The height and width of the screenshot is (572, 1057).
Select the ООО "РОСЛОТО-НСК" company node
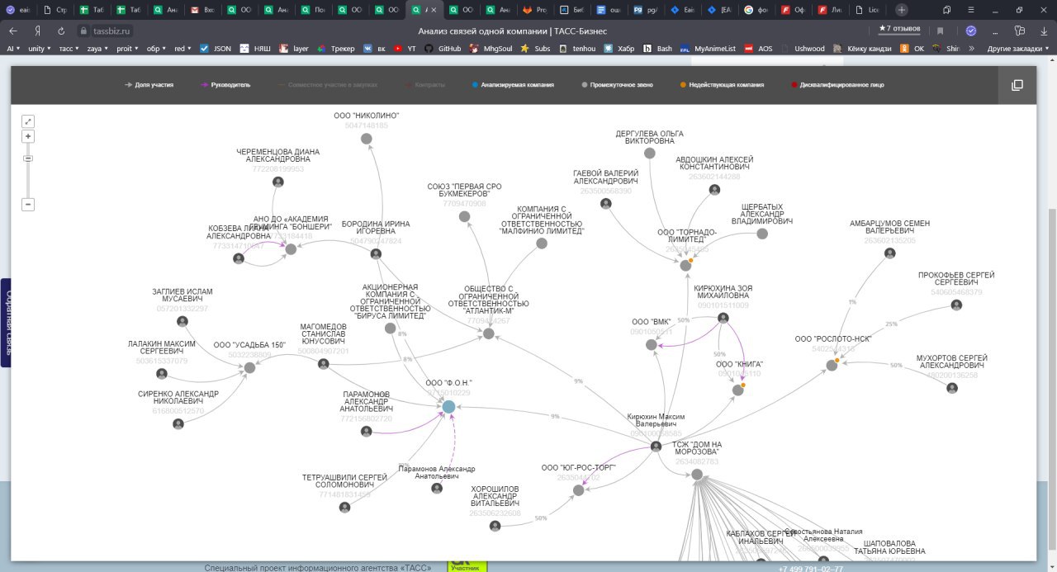(x=832, y=365)
